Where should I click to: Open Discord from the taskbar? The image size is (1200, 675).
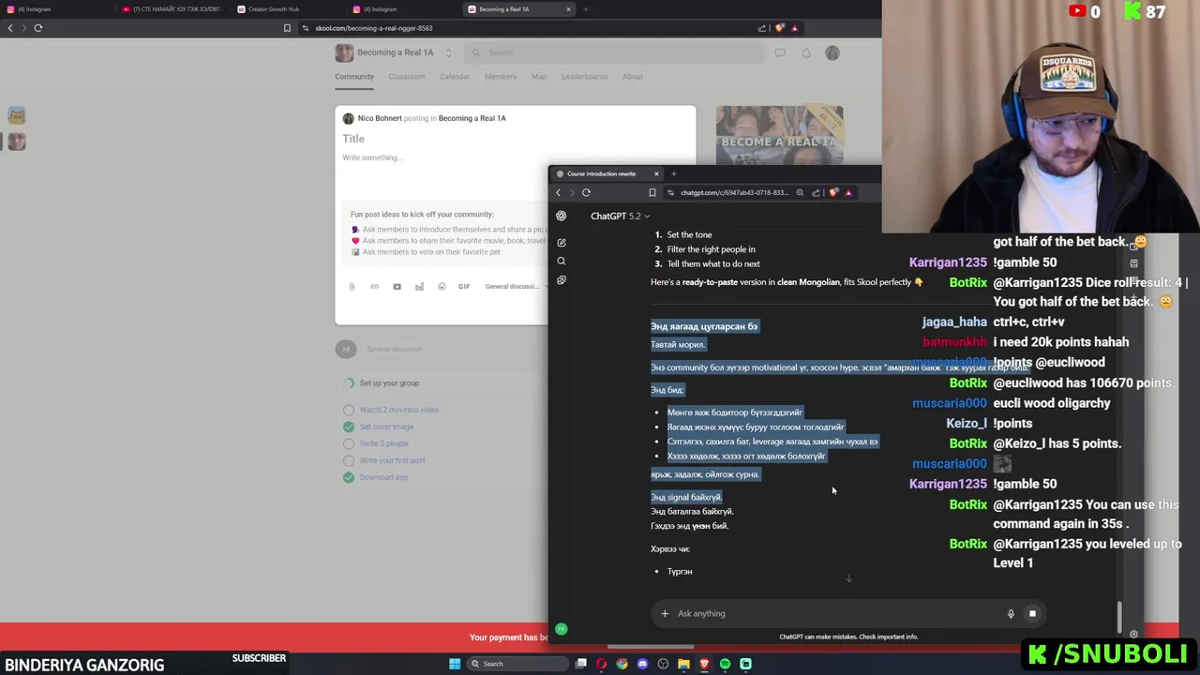tap(642, 664)
